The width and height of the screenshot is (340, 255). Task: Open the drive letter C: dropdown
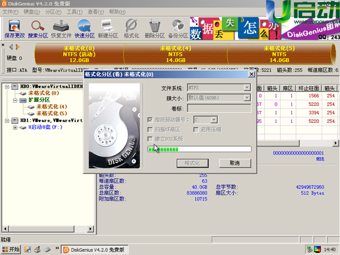[x=214, y=120]
